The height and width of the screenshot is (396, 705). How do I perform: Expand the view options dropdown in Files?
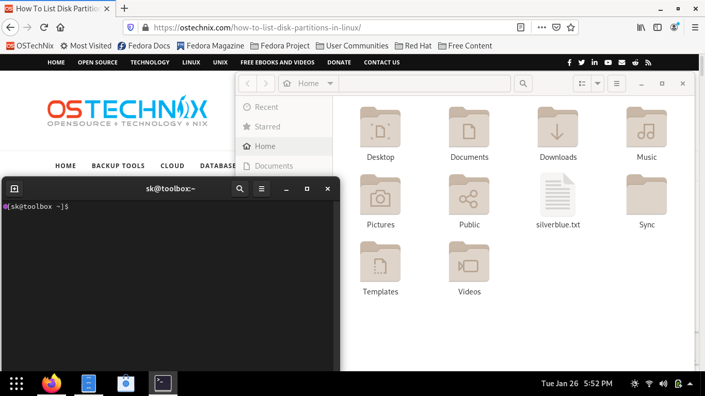(597, 83)
